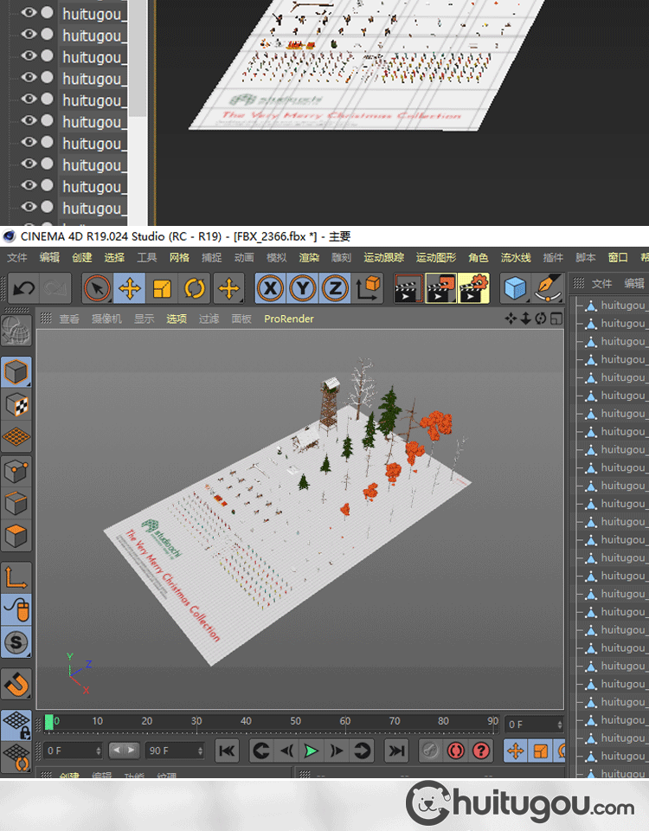Click the blue Cube primitive icon
The height and width of the screenshot is (831, 649).
tap(516, 288)
